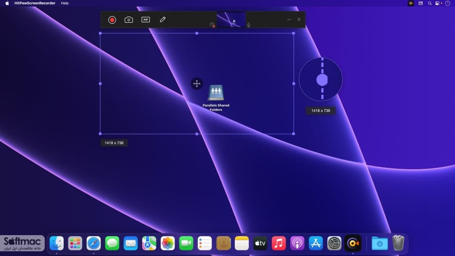
Task: Click the bottom-middle selection handle
Action: (197, 134)
